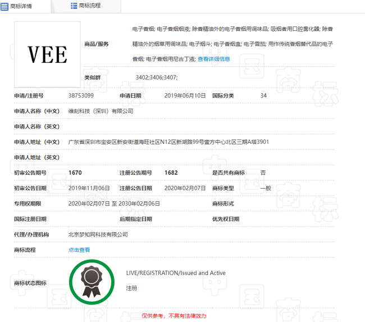Click the 商标详情 tab icon
The image size is (365, 322).
point(4,6)
